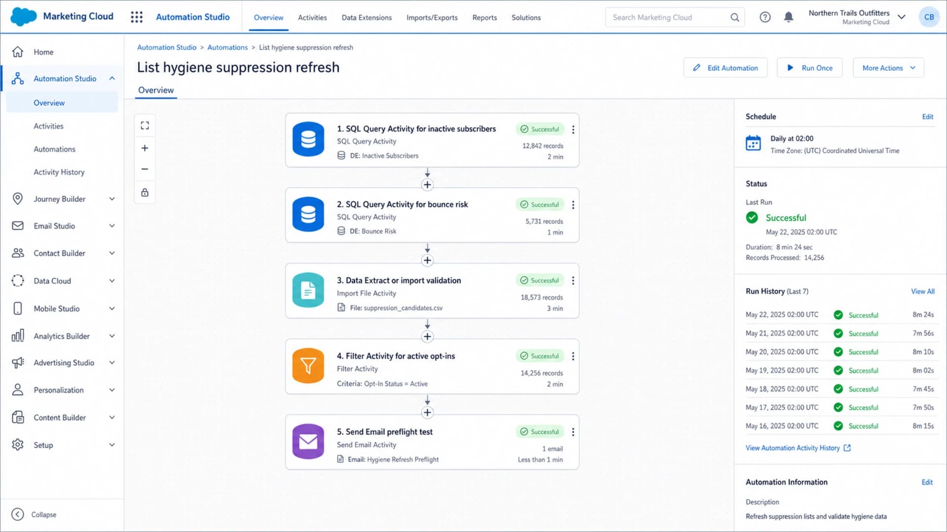Viewport: 947px width, 532px height.
Task: Open options menu for bounce risk step
Action: [x=573, y=205]
